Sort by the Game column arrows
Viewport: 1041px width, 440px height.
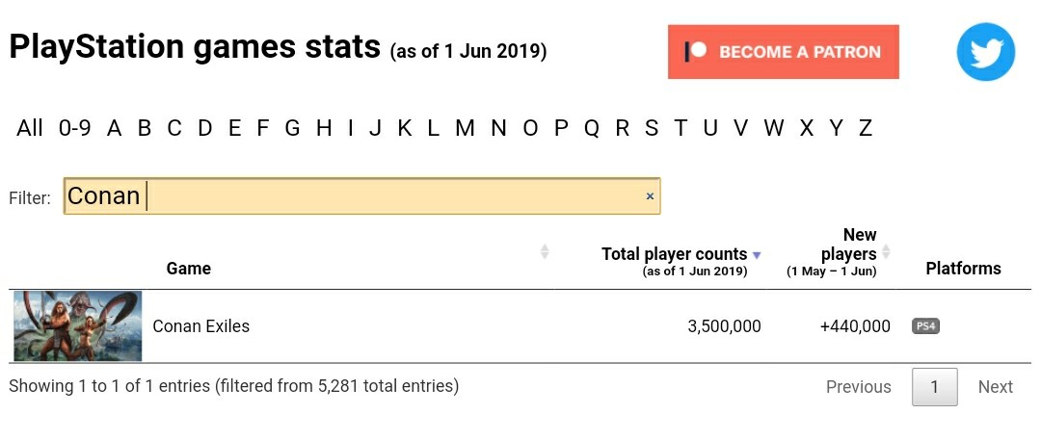pyautogui.click(x=545, y=251)
